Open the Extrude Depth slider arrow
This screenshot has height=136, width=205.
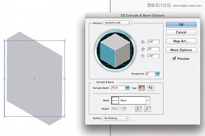coord(127,88)
